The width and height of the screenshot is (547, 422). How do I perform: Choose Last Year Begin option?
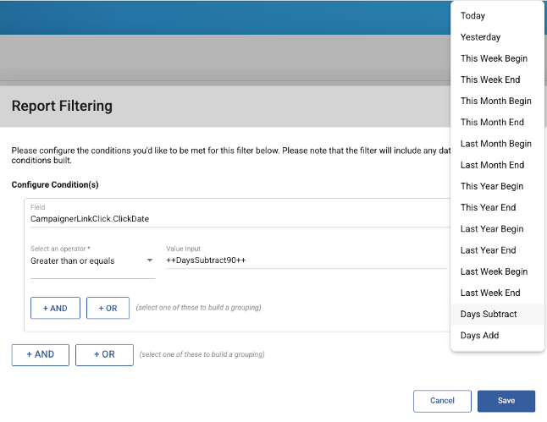point(497,228)
